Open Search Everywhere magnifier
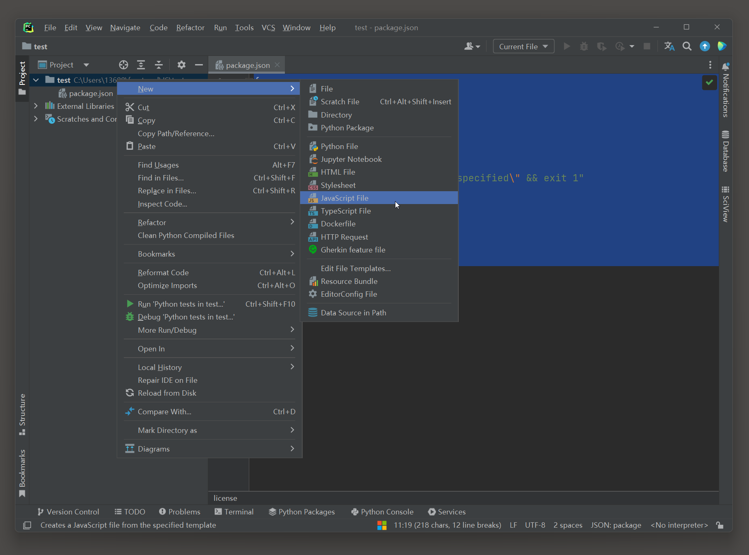This screenshot has height=555, width=749. [687, 46]
